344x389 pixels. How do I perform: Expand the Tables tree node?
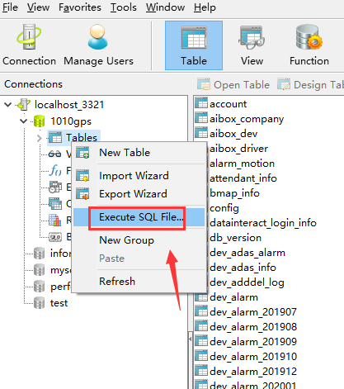tap(40, 138)
